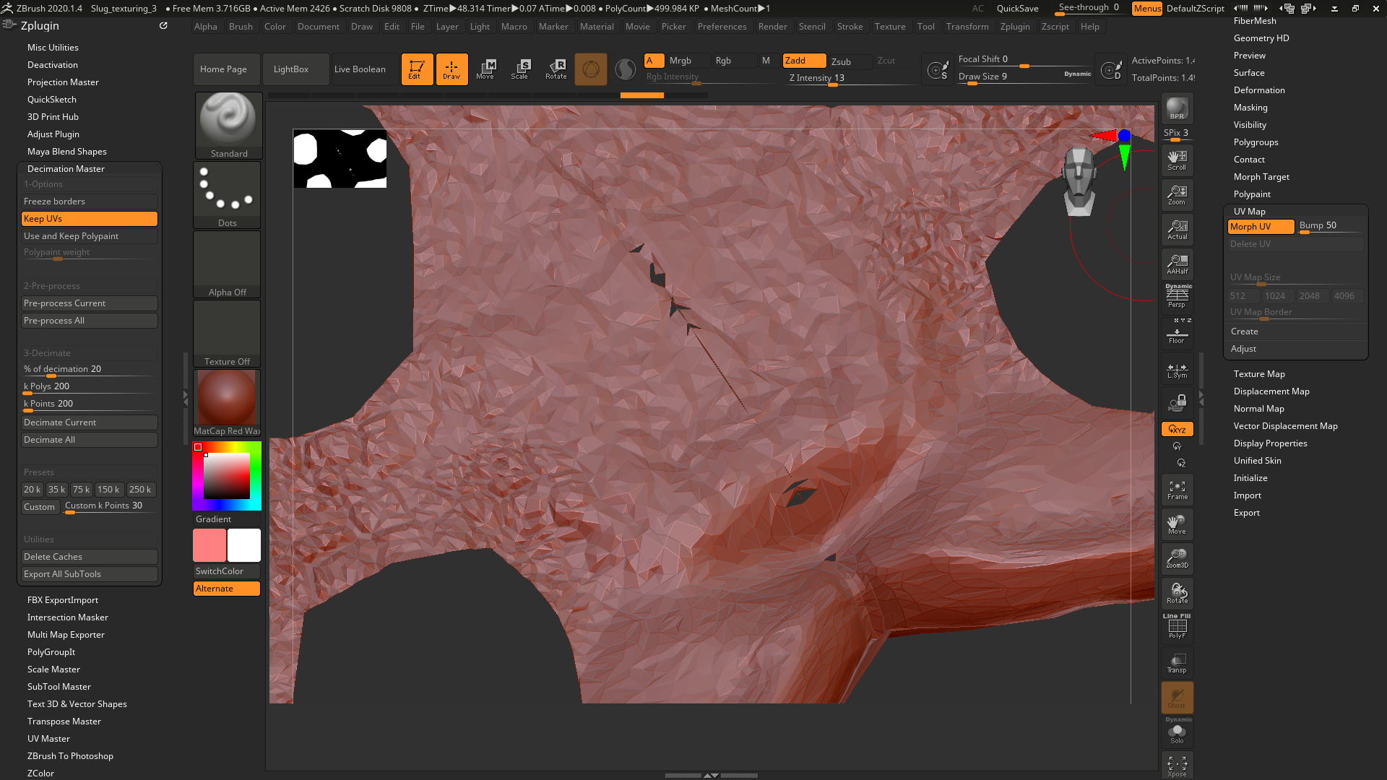
Task: Expand the Normal Map section
Action: tap(1258, 407)
